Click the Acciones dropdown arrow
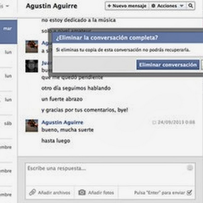The image size is (203, 203). 182,6
